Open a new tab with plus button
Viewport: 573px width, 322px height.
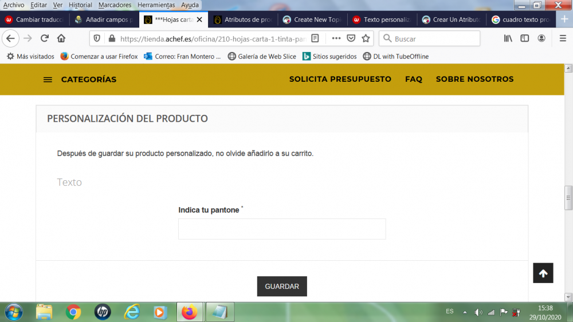tap(564, 19)
